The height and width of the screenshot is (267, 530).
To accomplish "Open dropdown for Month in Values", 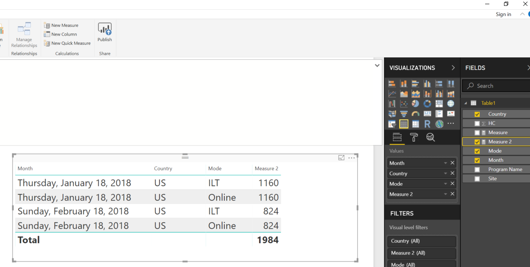I will pos(445,163).
